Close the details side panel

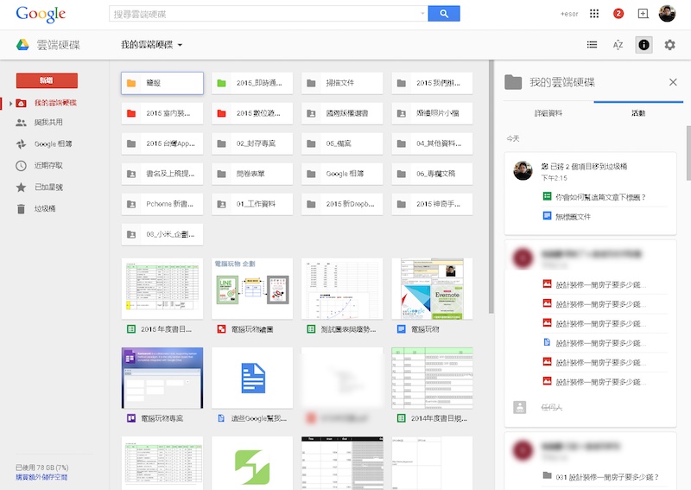pyautogui.click(x=673, y=82)
